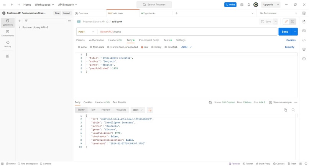The height and width of the screenshot is (166, 309).
Task: Switch to the Params tab
Action: (x=81, y=40)
